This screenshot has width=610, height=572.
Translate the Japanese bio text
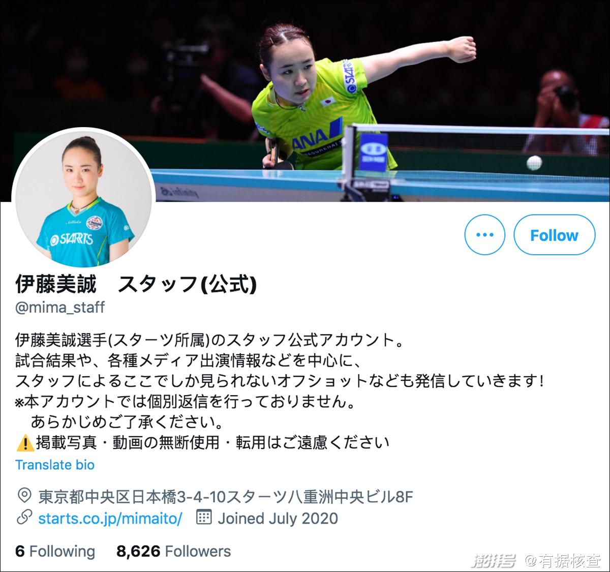[x=55, y=465]
